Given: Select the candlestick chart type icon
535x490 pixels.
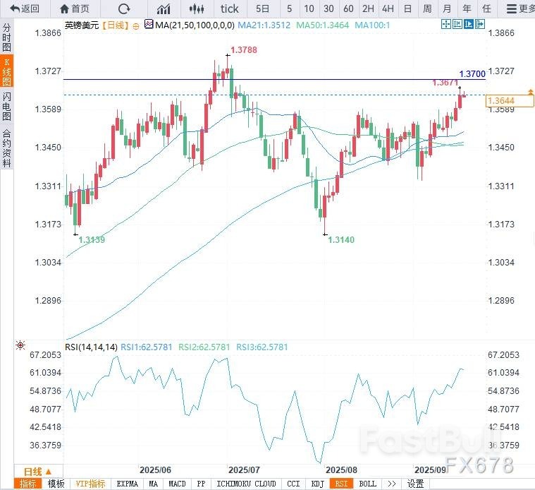Looking at the screenshot, I should 198,9.
